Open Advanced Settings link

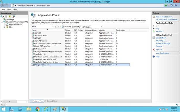pos(163,43)
